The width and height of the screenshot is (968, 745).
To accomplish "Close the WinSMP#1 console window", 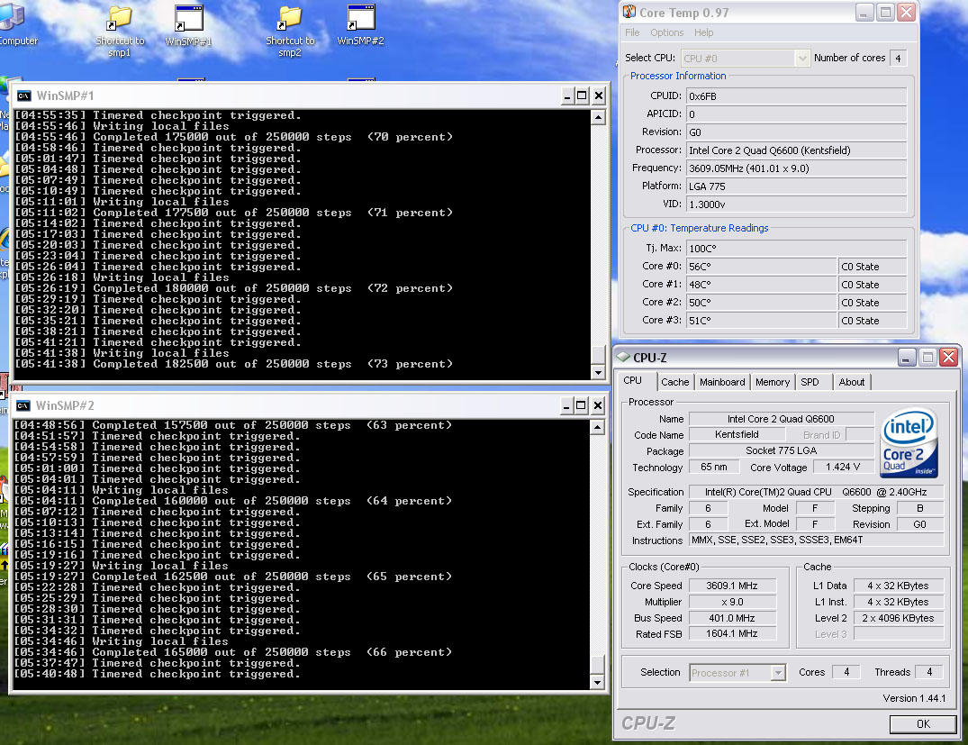I will point(599,95).
